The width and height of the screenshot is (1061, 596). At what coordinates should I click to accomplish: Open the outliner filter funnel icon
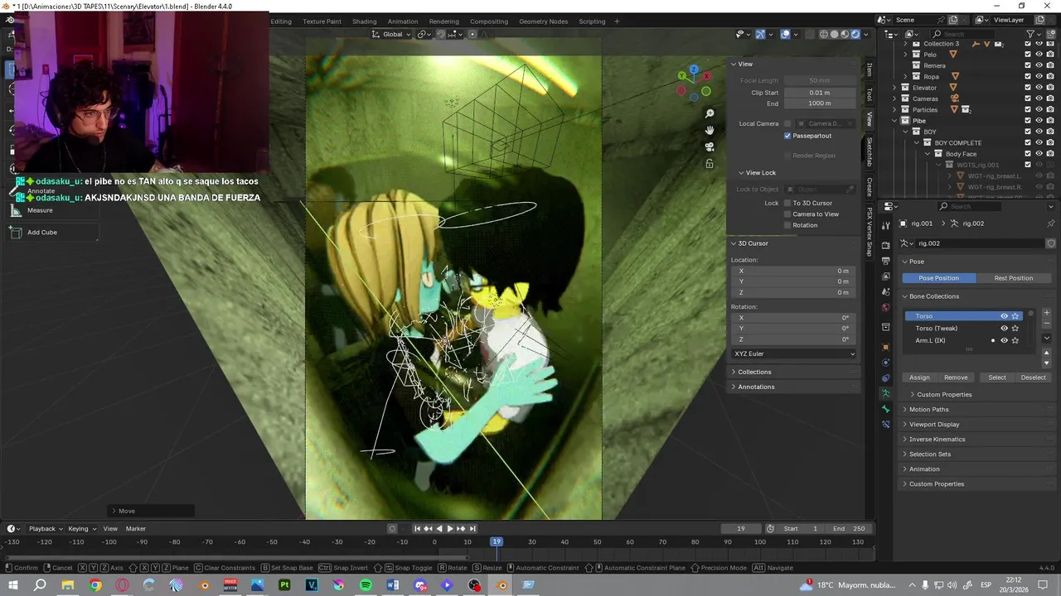[1030, 34]
